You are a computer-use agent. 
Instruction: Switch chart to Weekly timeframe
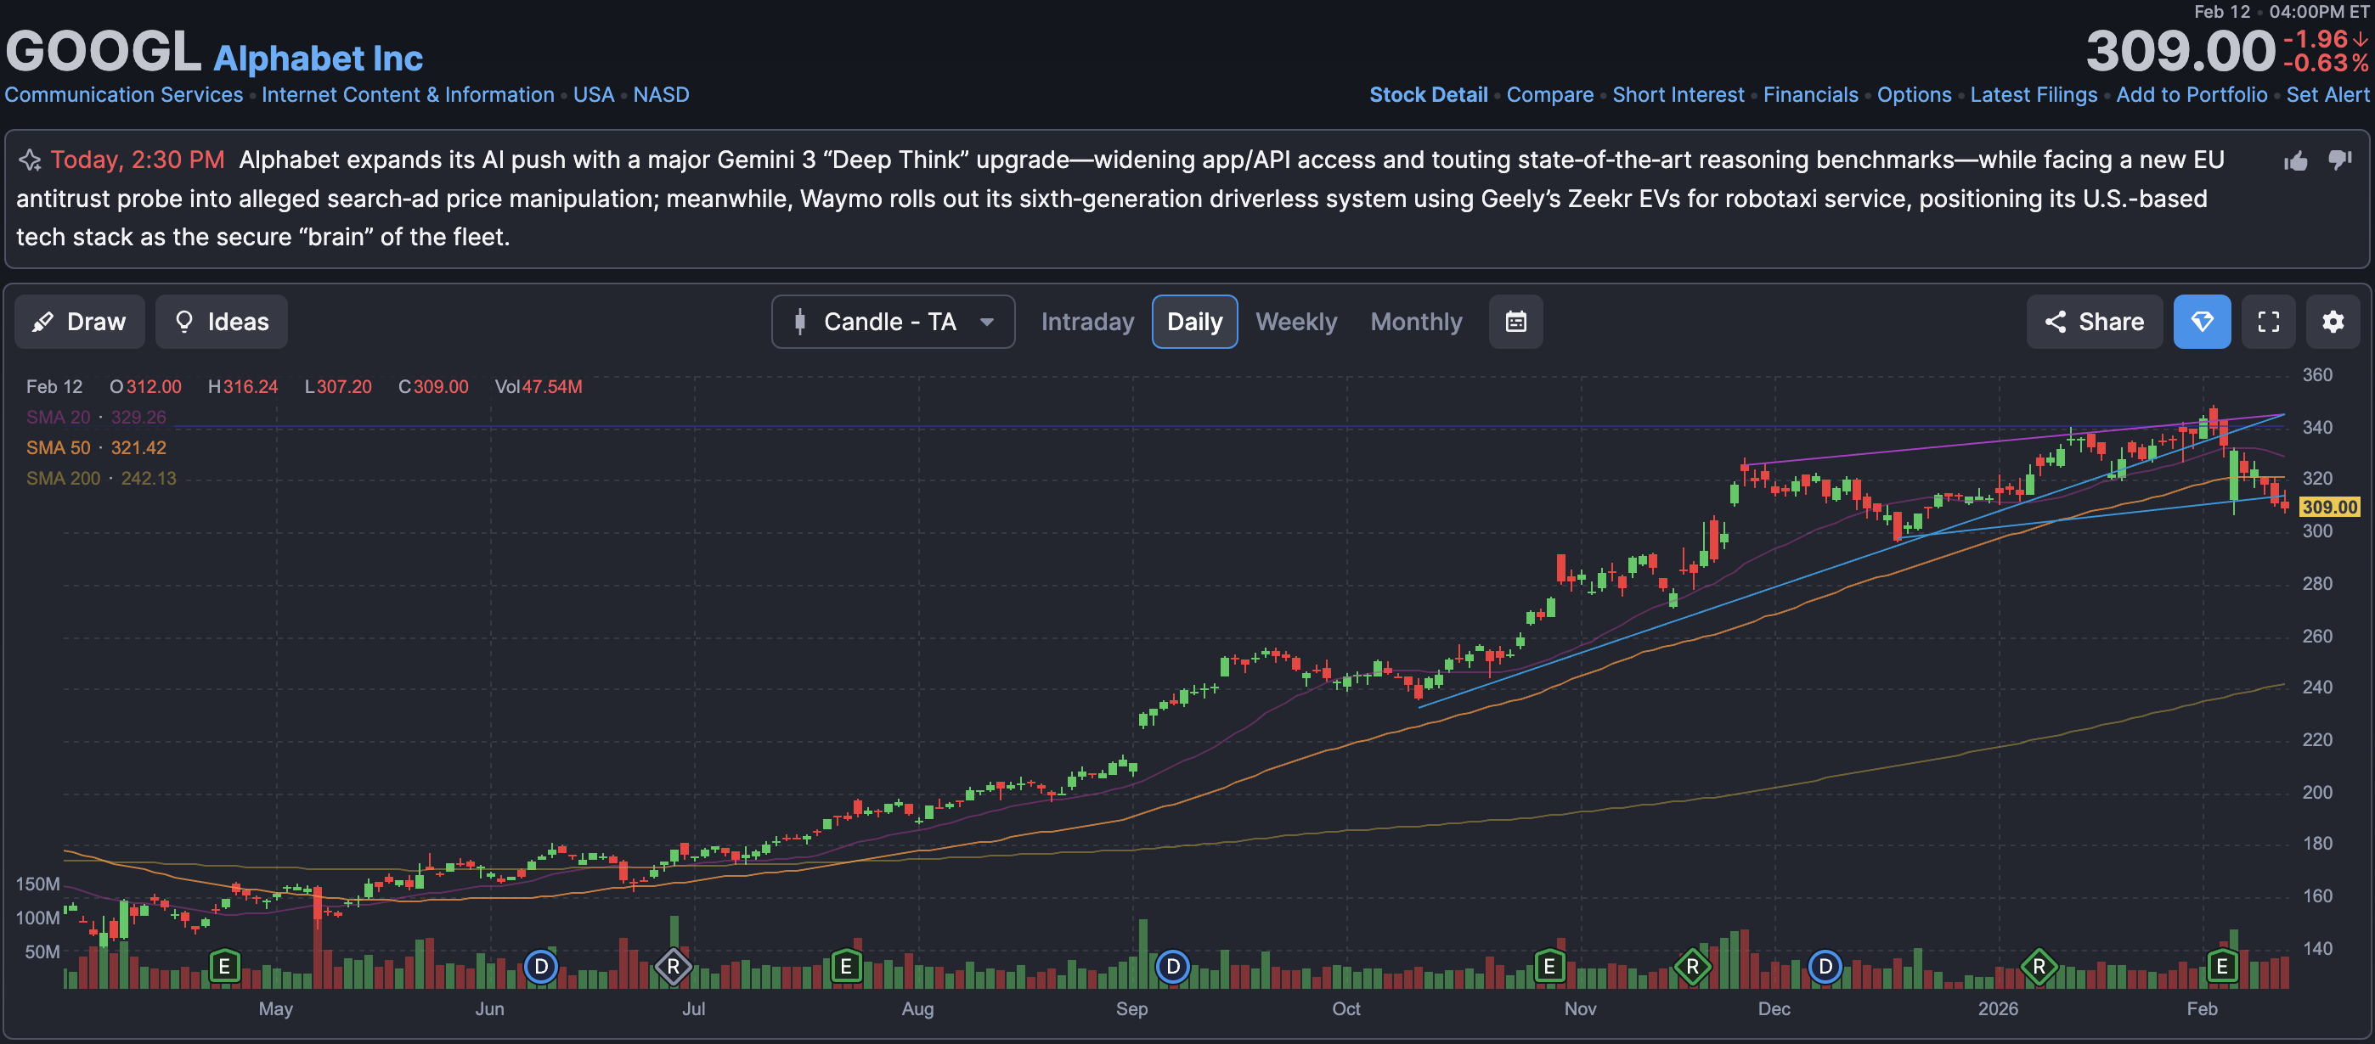point(1295,322)
